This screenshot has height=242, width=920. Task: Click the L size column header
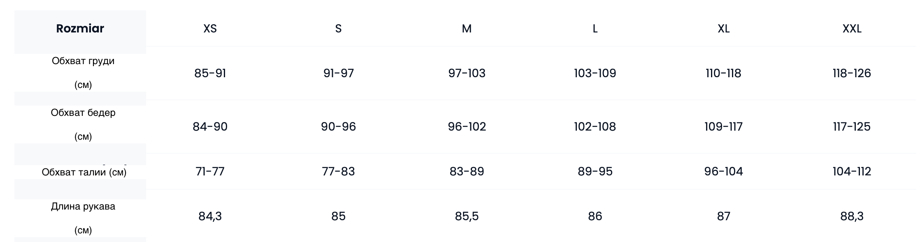[595, 29]
